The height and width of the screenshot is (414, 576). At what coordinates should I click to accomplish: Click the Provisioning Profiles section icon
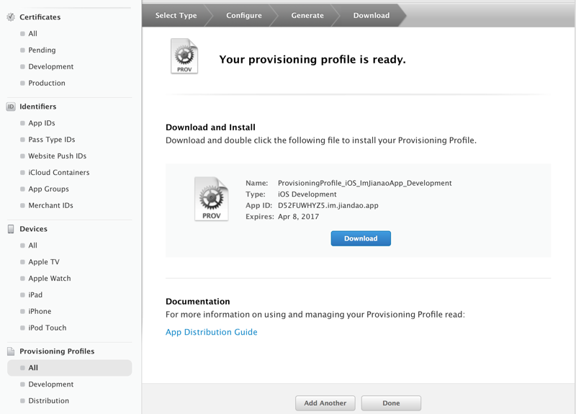click(11, 351)
